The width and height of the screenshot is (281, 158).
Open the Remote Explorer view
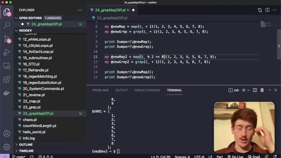[x=7, y=66]
